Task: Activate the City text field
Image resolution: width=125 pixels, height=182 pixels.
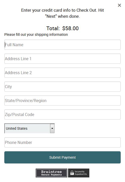Action: click(x=62, y=87)
